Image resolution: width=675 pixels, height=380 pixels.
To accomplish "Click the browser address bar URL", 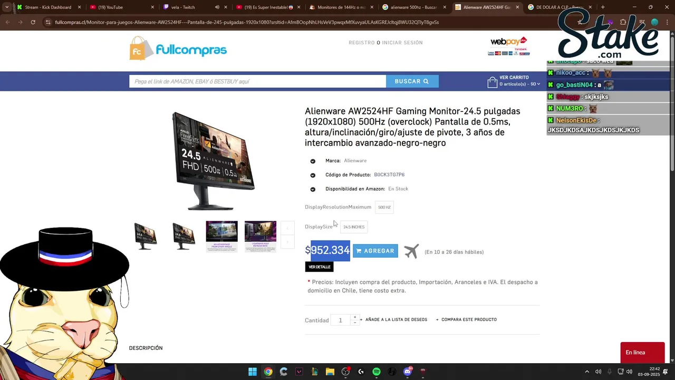I will tap(247, 22).
